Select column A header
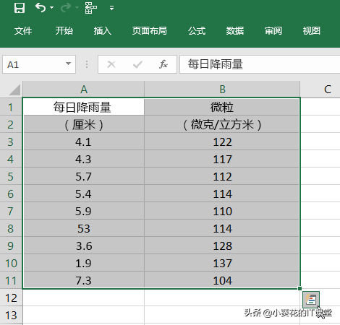 tap(84, 90)
